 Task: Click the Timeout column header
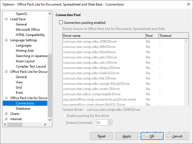coord(174,36)
